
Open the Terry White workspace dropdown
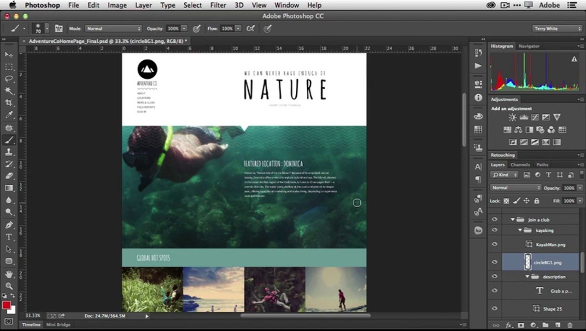[x=557, y=29]
